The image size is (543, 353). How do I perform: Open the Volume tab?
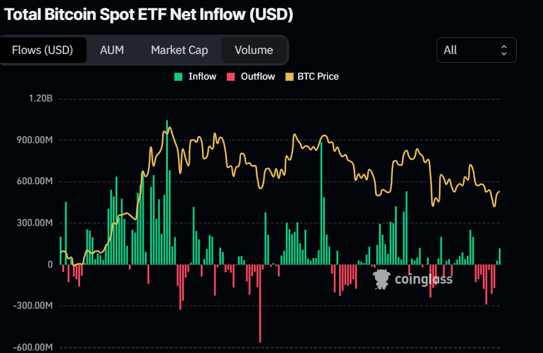tap(254, 50)
